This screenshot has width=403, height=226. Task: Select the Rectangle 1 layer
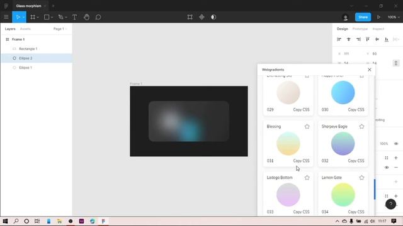[x=37, y=49]
